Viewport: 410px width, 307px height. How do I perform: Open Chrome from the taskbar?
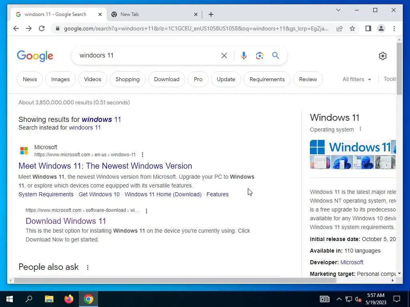[x=88, y=299]
